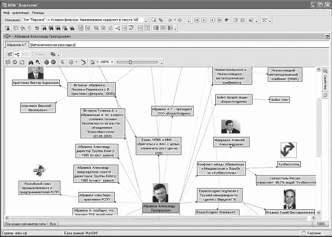Click the gear settings icon in graph toolbar

tap(71, 62)
